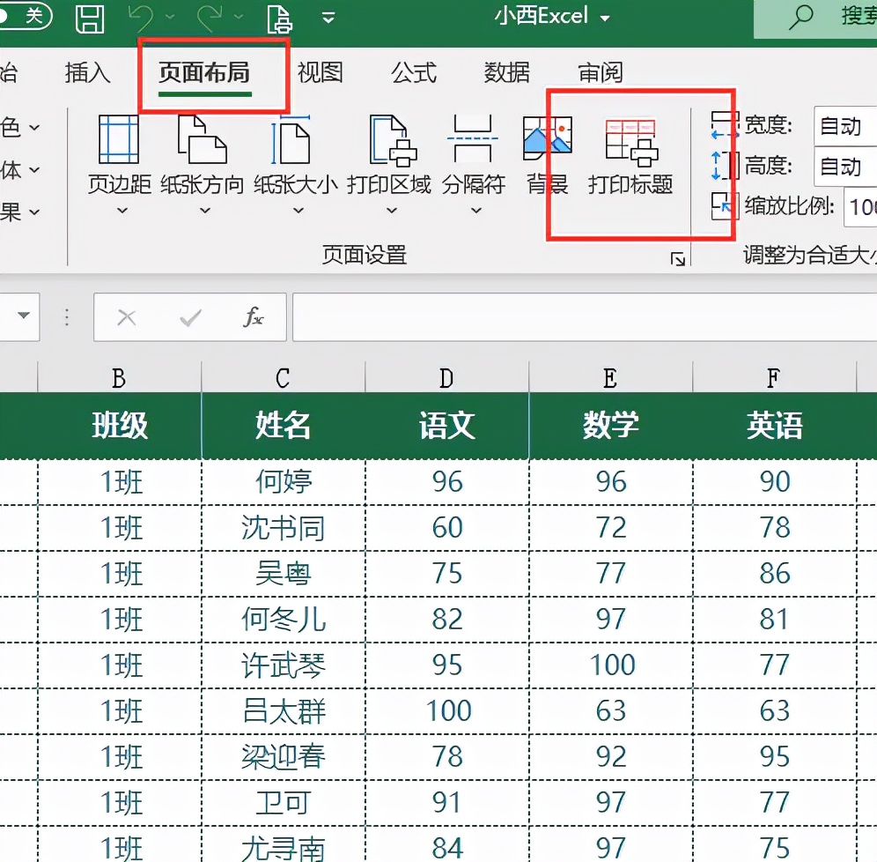Select the cell containing 许武琴
This screenshot has height=862, width=877.
(283, 665)
